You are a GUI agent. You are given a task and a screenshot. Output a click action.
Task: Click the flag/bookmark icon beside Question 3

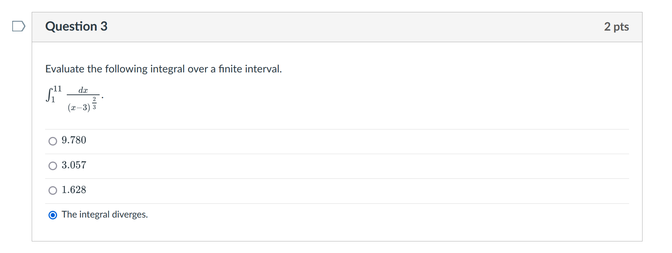pos(18,26)
